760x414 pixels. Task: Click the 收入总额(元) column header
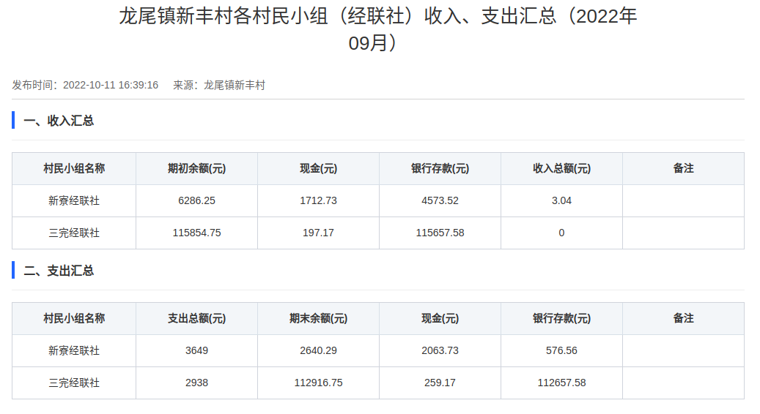[x=562, y=168]
